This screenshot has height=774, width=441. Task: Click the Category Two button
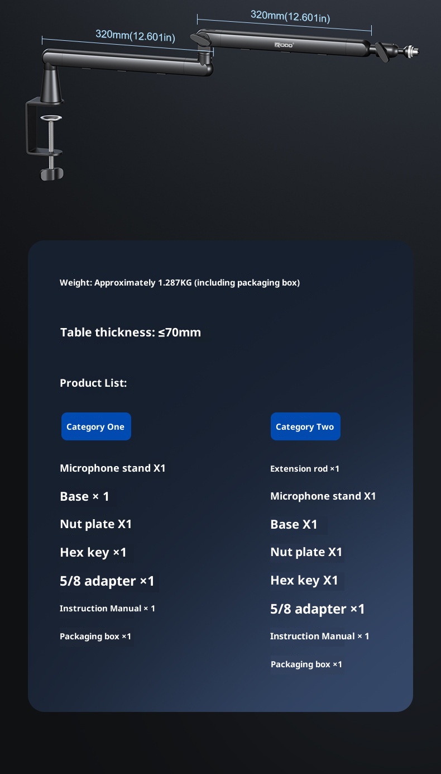click(305, 426)
